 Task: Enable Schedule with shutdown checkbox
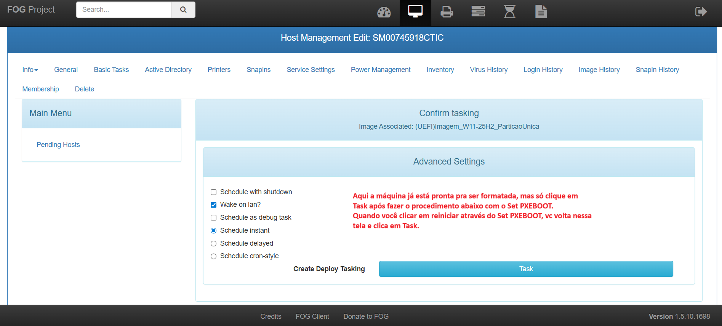tap(214, 192)
